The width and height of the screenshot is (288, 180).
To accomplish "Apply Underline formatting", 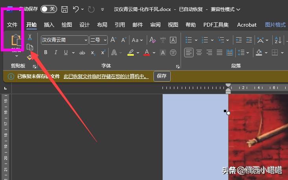I will pos(66,53).
